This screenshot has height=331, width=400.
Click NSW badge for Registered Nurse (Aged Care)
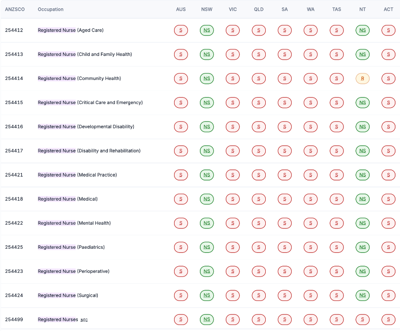[206, 31]
